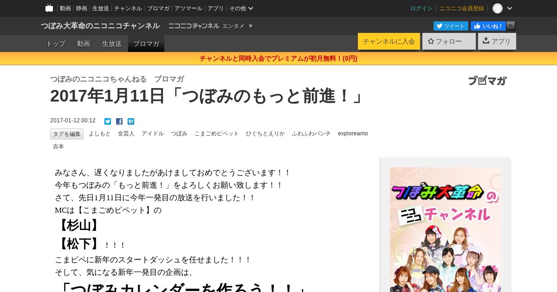Expand the その他 dropdown in top bar
The image size is (557, 292).
[x=241, y=8]
